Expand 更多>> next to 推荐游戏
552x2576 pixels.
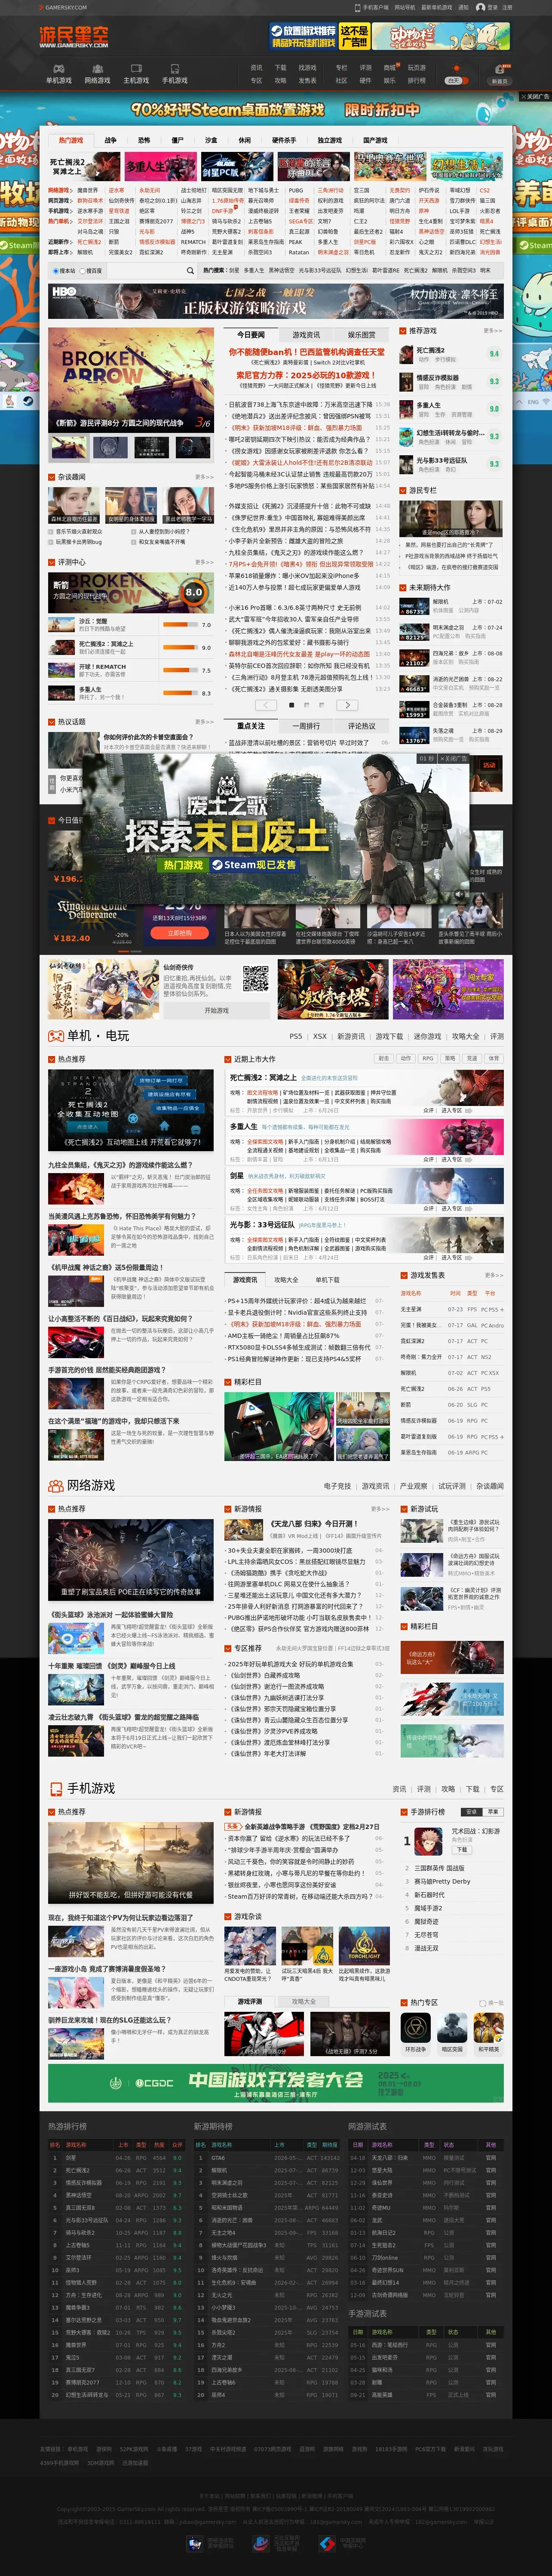pos(492,331)
